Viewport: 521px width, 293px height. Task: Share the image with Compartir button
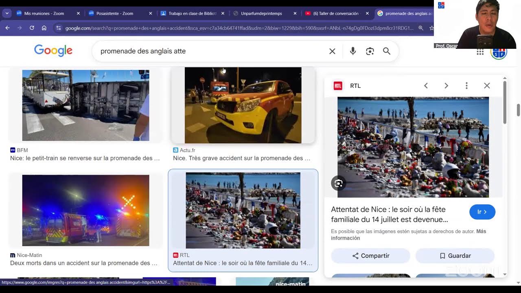click(370, 256)
